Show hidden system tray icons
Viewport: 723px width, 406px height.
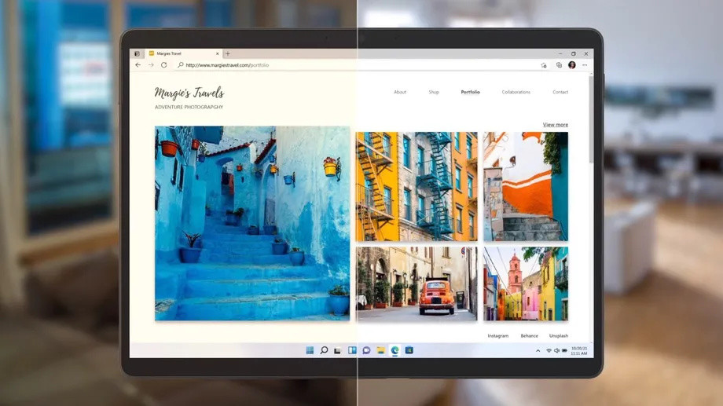coord(538,351)
